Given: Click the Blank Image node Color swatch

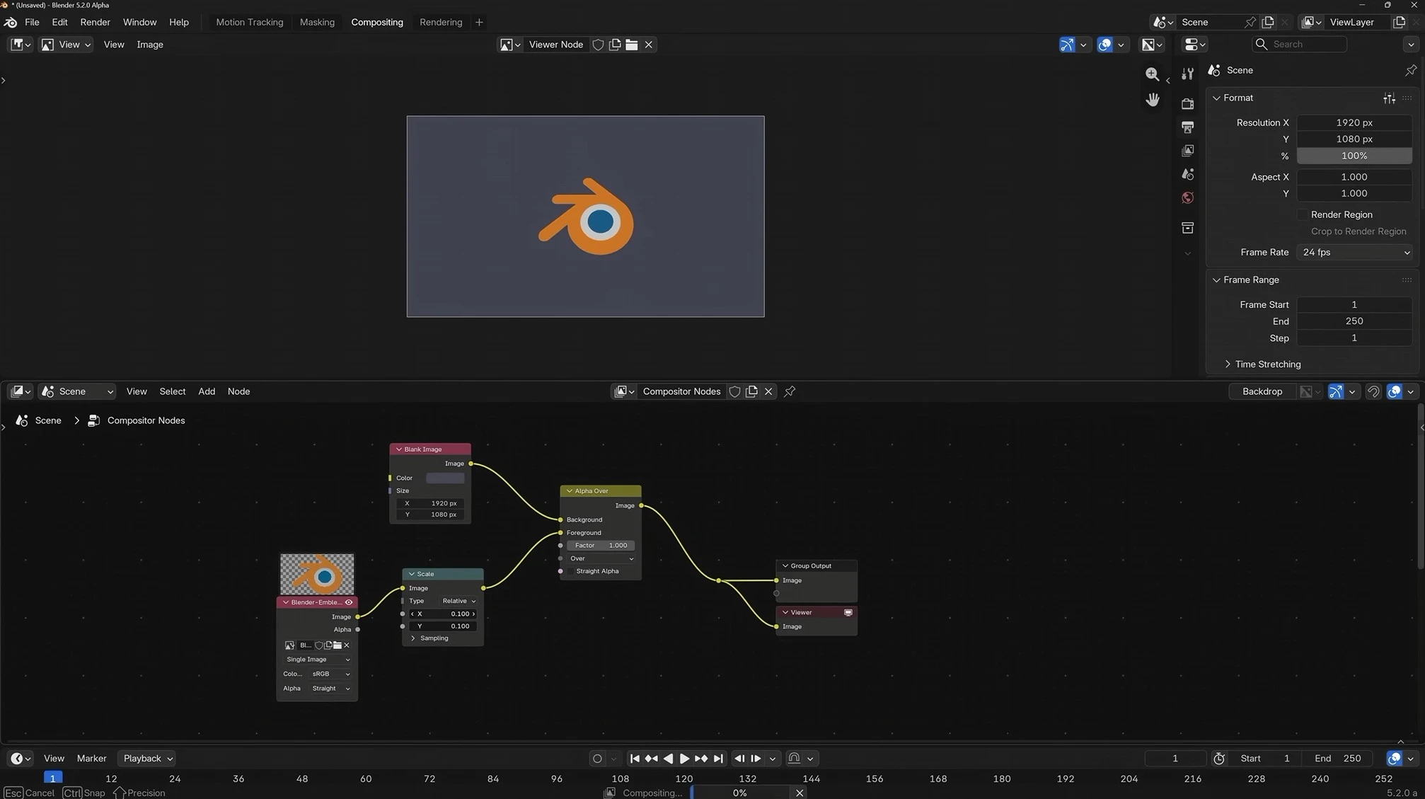Looking at the screenshot, I should pyautogui.click(x=445, y=478).
